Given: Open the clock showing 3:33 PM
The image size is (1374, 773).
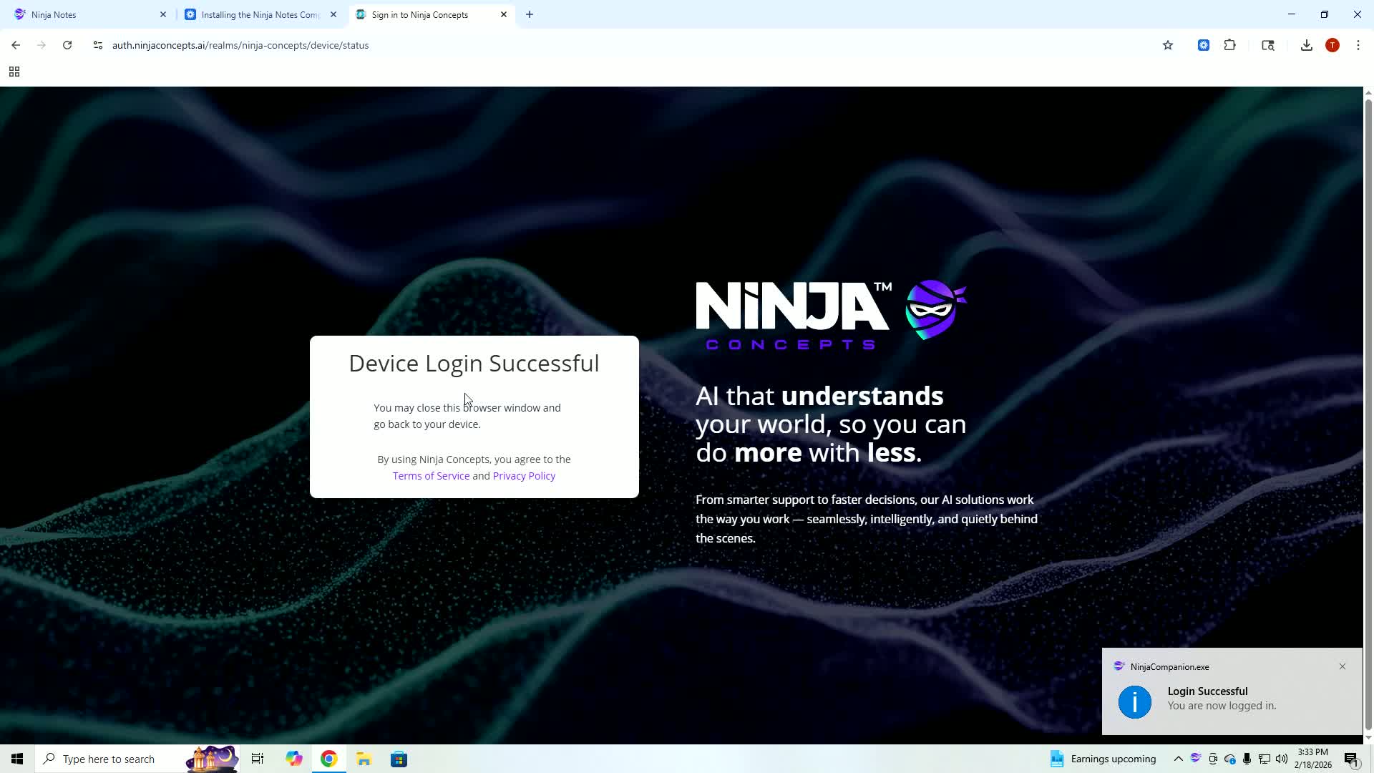Looking at the screenshot, I should point(1313,759).
